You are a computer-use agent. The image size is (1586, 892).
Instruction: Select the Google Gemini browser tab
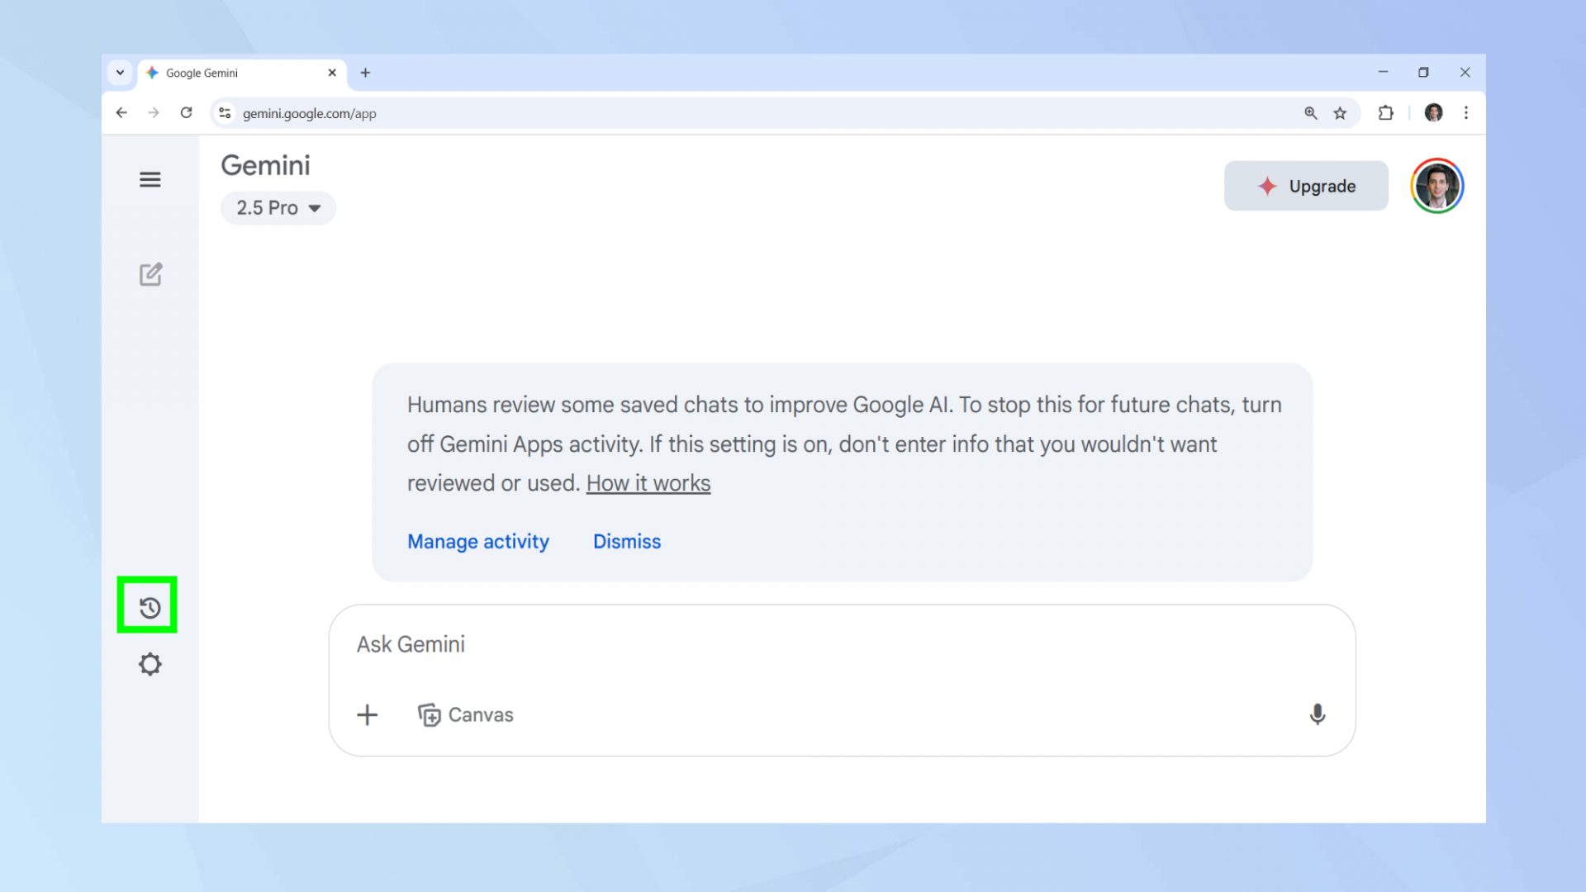click(x=231, y=73)
